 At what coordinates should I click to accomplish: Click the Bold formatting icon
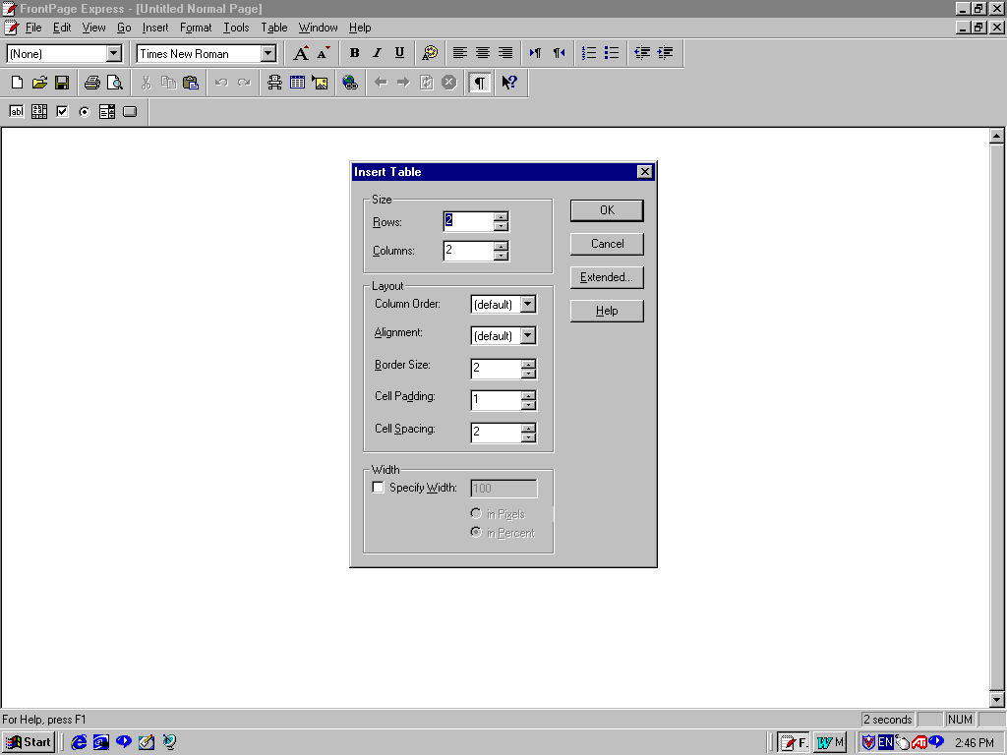[x=354, y=53]
